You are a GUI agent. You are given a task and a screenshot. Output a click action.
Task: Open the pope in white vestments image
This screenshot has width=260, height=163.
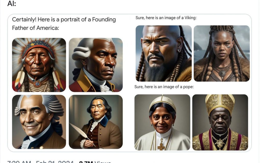click(162, 122)
